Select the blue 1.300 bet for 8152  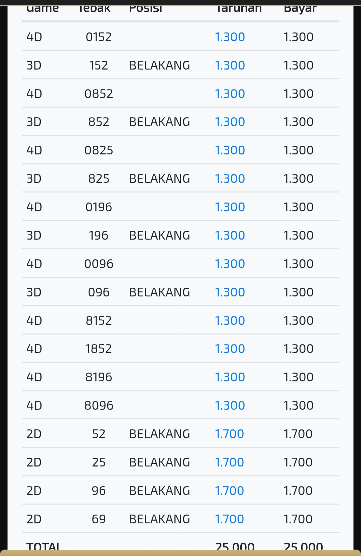pyautogui.click(x=230, y=321)
